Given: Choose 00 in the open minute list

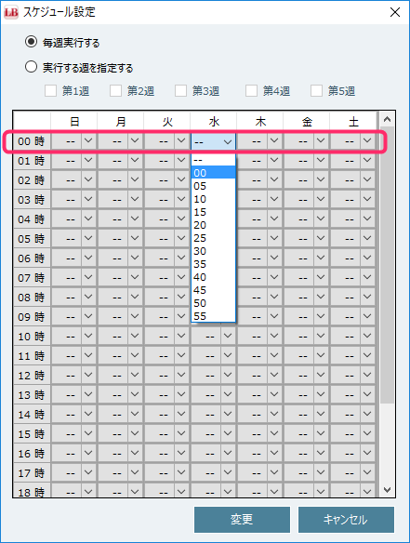Looking at the screenshot, I should click(213, 173).
